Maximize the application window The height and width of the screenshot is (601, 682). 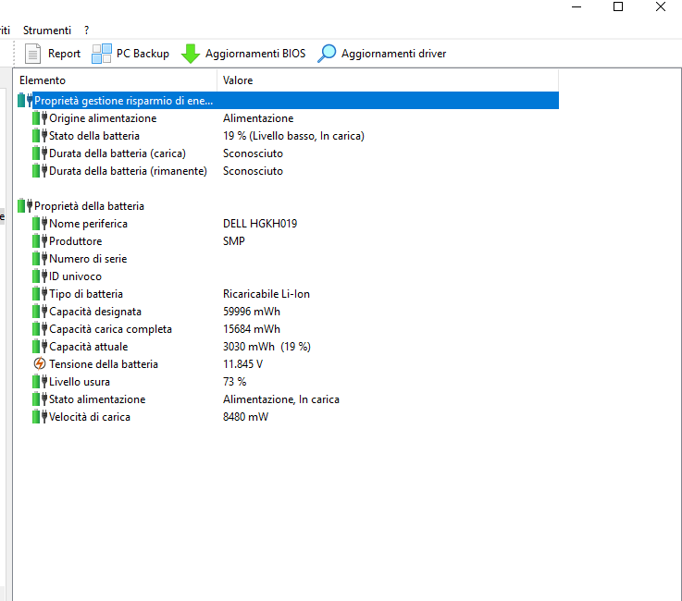(618, 7)
